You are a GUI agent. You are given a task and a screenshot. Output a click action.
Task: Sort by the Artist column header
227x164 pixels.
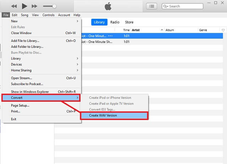(135, 30)
